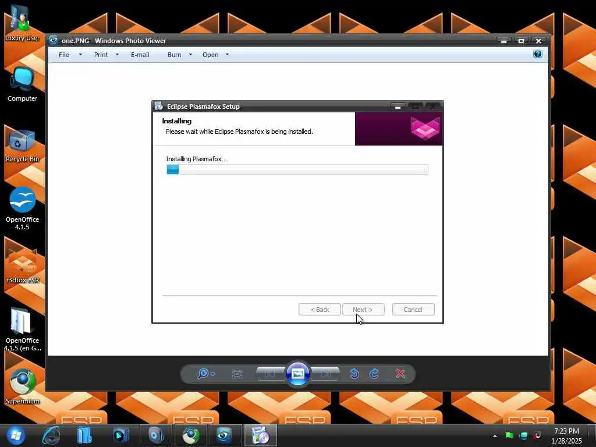
Task: Open the Burn menu
Action: point(174,55)
